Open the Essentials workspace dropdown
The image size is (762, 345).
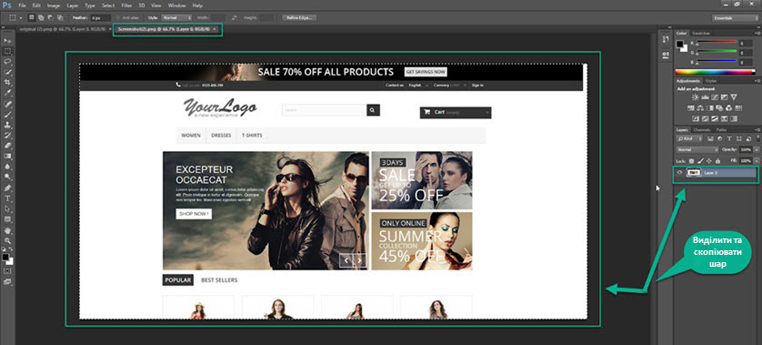point(736,18)
